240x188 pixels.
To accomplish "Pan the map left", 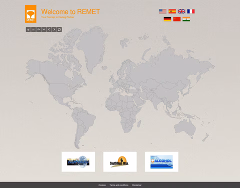I will point(49,29).
